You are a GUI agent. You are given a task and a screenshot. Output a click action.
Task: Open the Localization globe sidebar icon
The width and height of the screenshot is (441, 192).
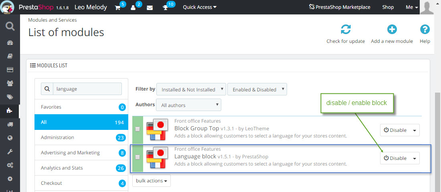[10, 138]
